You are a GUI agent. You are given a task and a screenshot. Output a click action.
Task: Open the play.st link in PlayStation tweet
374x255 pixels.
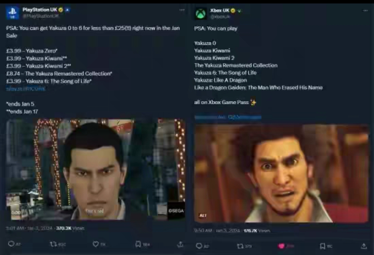pyautogui.click(x=26, y=89)
